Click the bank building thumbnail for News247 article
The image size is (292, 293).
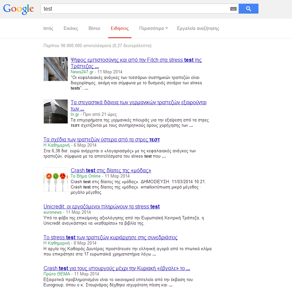(56, 69)
